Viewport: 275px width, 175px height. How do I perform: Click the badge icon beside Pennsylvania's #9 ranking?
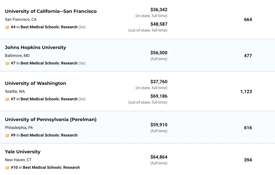click(7, 136)
